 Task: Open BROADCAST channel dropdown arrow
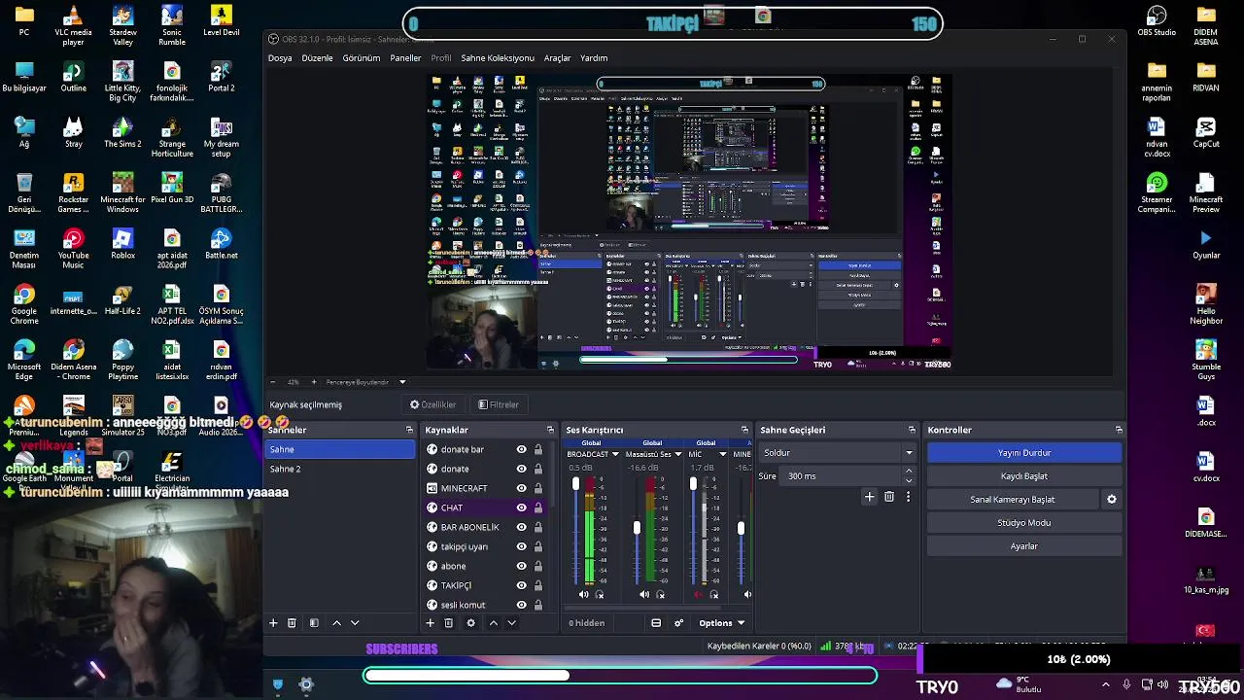click(x=614, y=455)
